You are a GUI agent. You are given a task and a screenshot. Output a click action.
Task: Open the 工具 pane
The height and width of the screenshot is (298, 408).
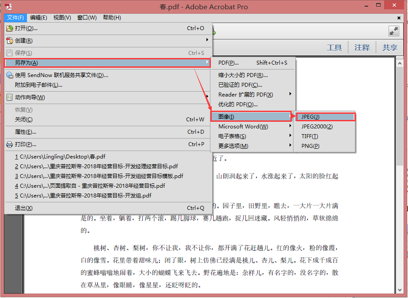point(334,47)
